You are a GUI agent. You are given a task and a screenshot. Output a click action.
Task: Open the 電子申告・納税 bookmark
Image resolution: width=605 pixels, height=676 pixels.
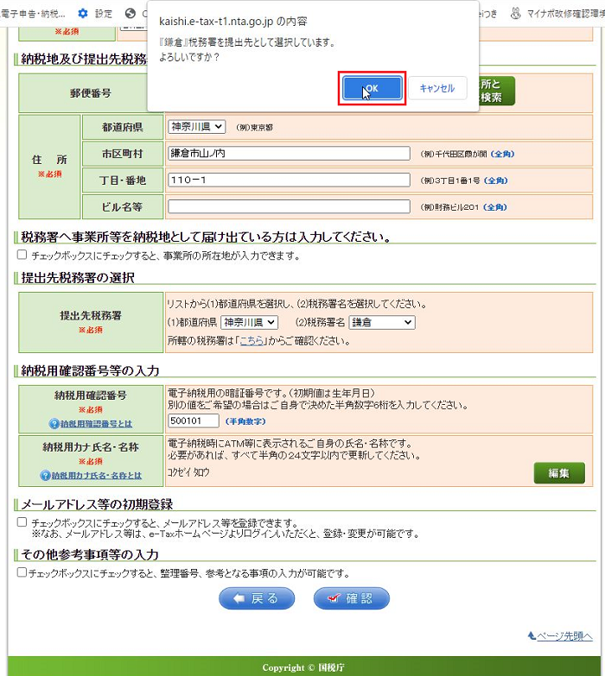(x=33, y=14)
